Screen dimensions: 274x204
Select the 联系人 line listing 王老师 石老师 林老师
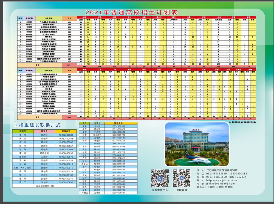[x=214, y=187]
